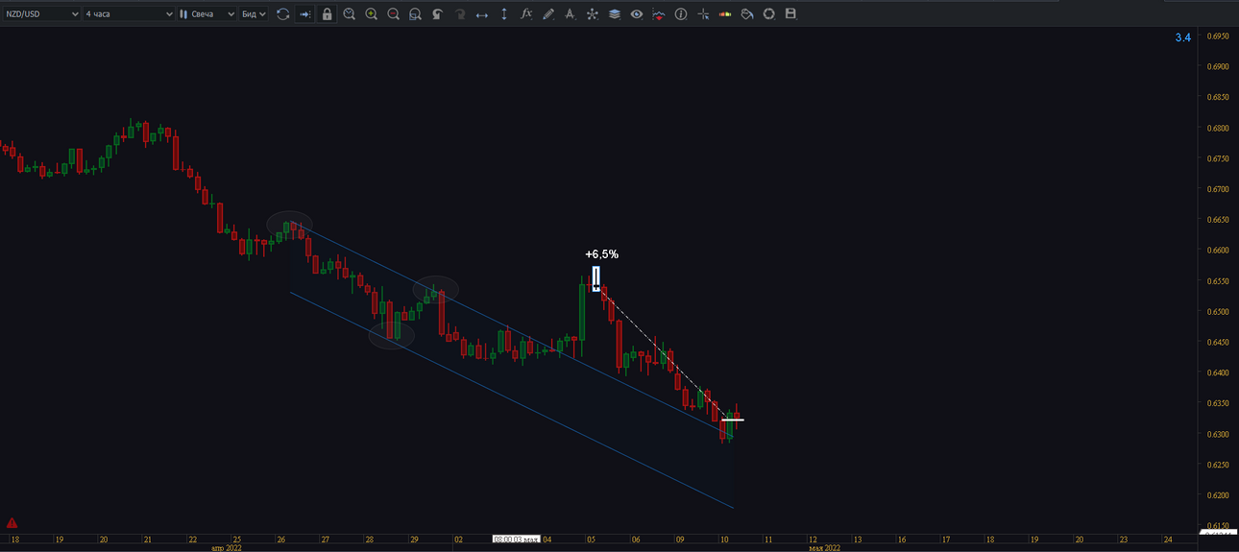Open the layers stack icon
1239x552 pixels.
tap(614, 14)
